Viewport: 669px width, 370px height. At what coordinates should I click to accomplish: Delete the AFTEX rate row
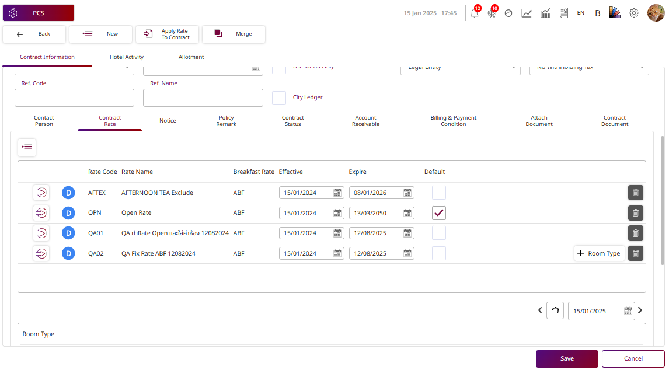[x=635, y=193]
